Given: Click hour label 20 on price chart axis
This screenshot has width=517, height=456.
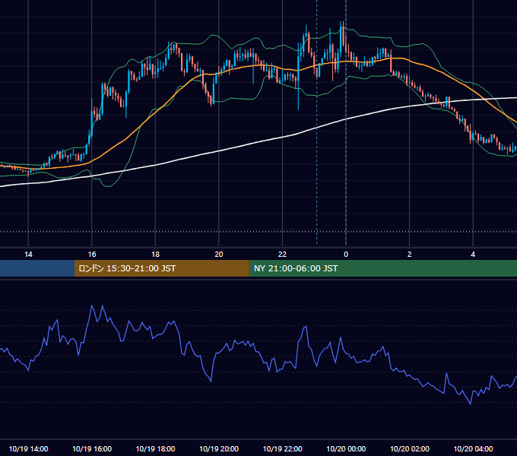Looking at the screenshot, I should point(219,255).
